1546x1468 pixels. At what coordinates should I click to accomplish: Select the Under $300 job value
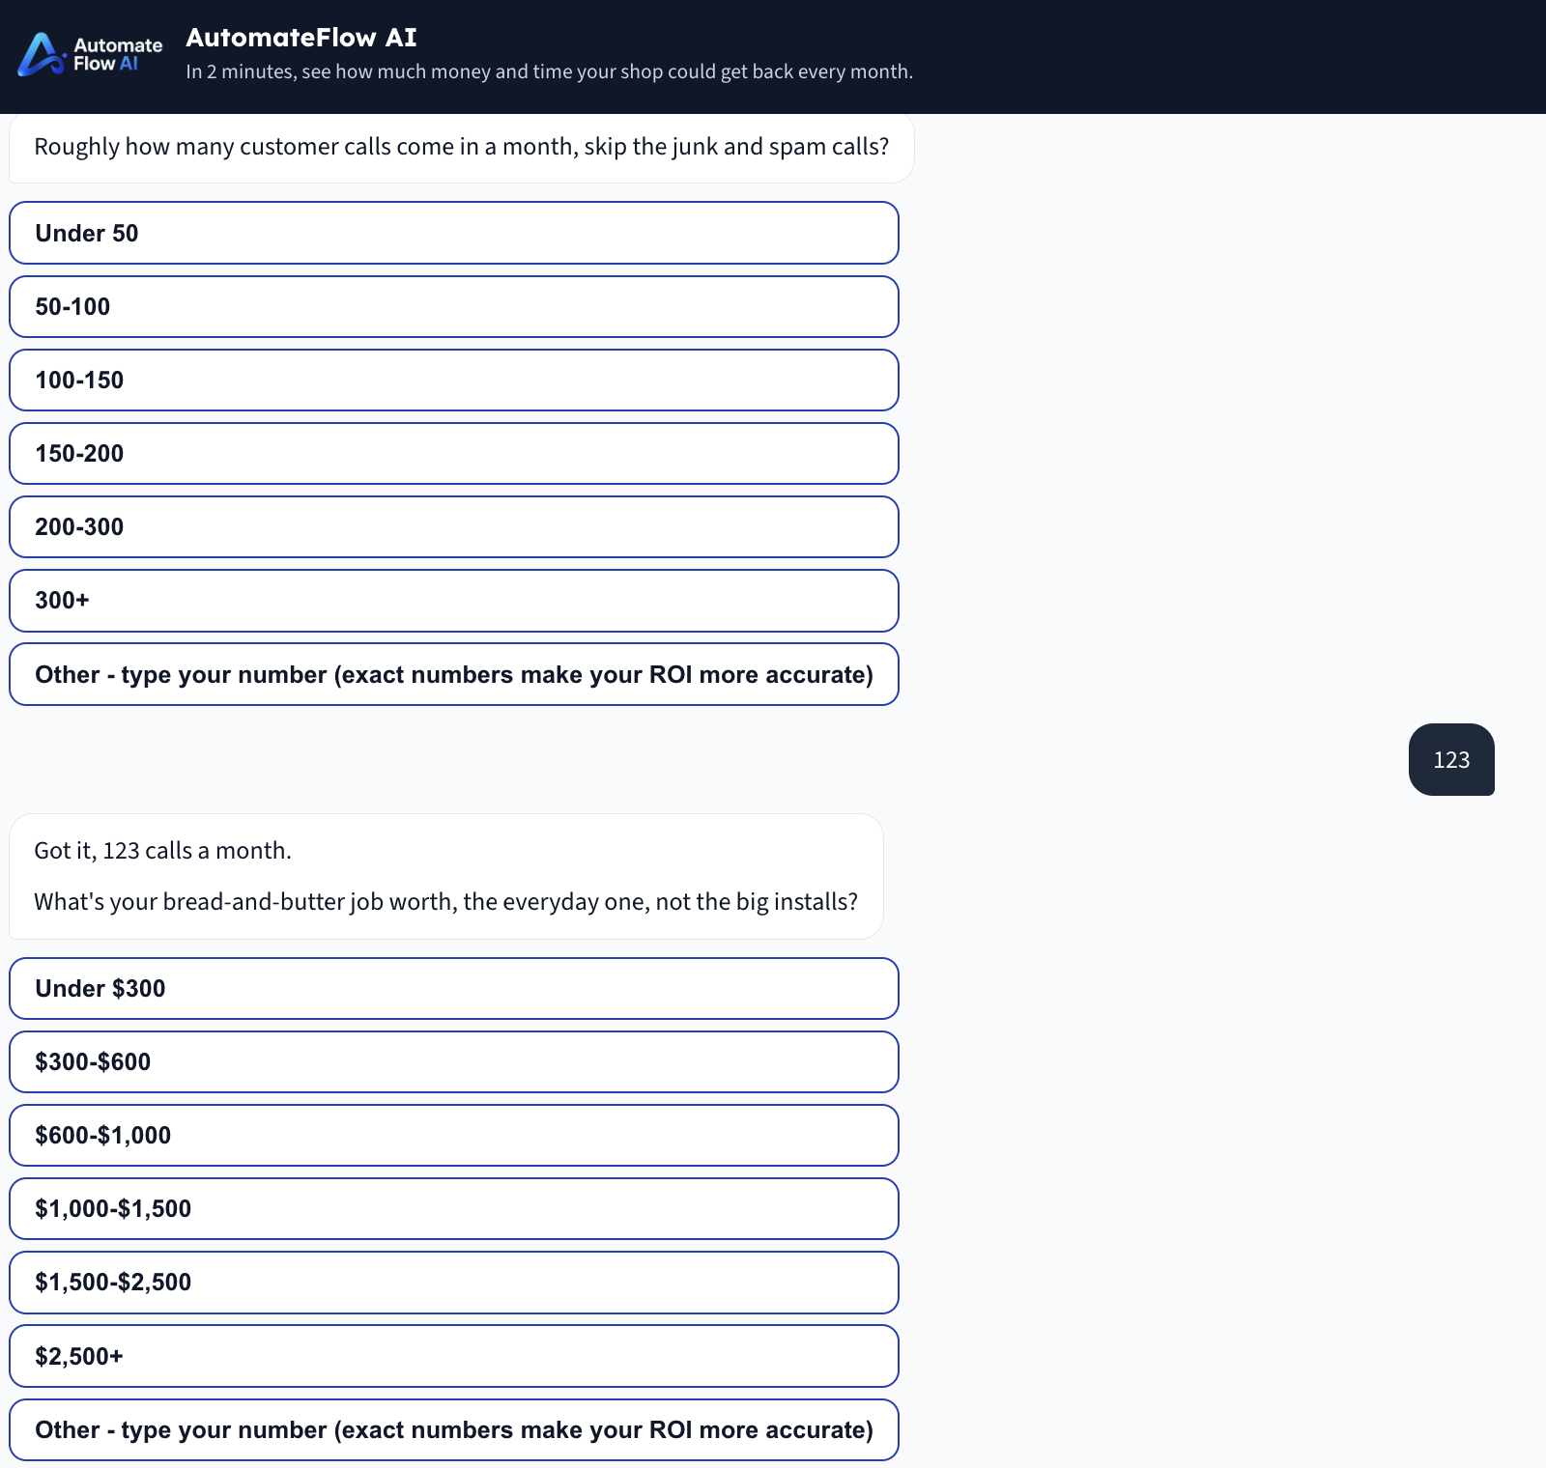click(454, 988)
